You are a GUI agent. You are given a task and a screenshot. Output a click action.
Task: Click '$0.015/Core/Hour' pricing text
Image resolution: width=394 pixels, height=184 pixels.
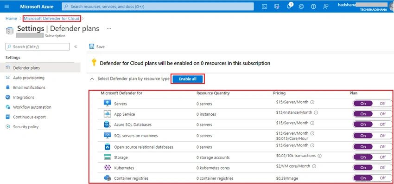[292, 138]
